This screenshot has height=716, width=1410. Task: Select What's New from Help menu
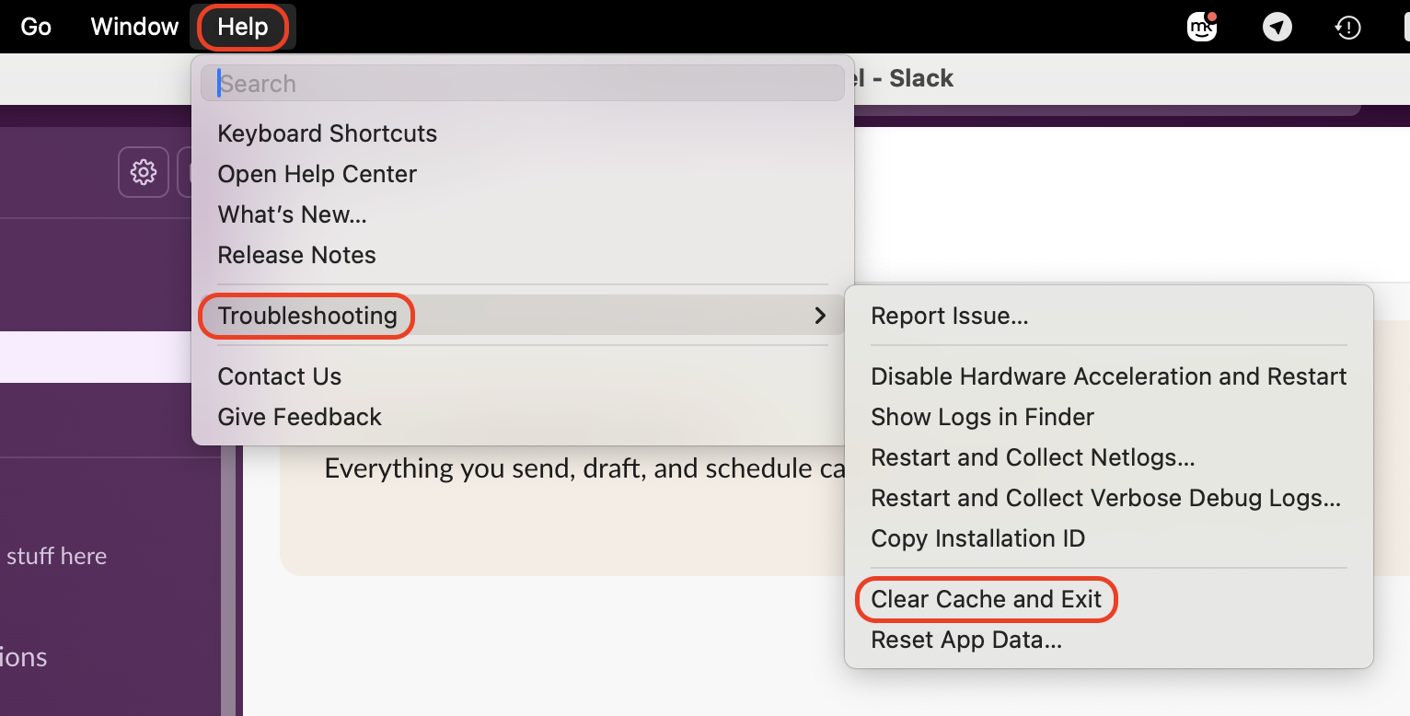coord(292,214)
